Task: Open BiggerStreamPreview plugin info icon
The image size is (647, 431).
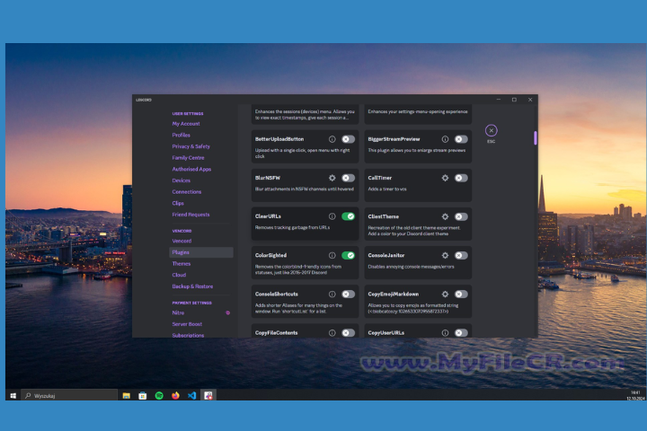Action: pyautogui.click(x=445, y=139)
